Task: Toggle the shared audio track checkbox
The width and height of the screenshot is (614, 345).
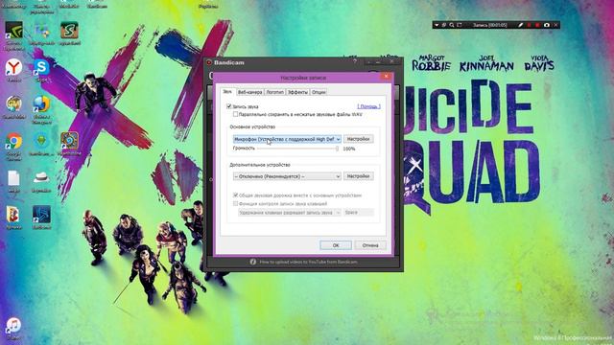Action: [x=236, y=195]
